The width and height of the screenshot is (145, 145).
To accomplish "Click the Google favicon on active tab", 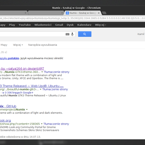I will pos(67,13).
